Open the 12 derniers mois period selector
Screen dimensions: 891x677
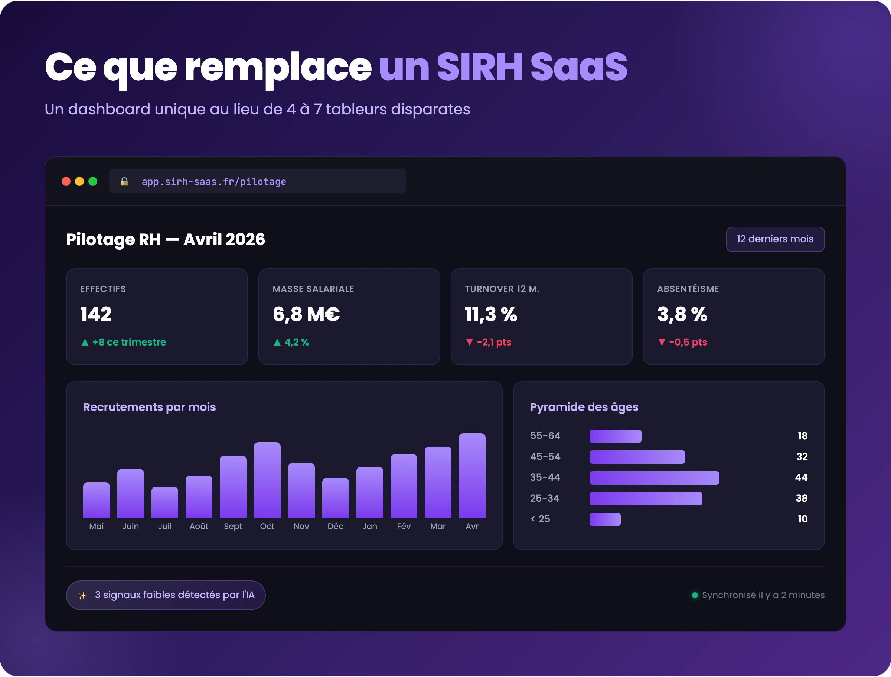(x=775, y=239)
